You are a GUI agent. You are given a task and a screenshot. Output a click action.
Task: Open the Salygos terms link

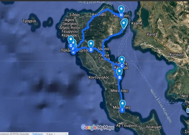[38, 134]
